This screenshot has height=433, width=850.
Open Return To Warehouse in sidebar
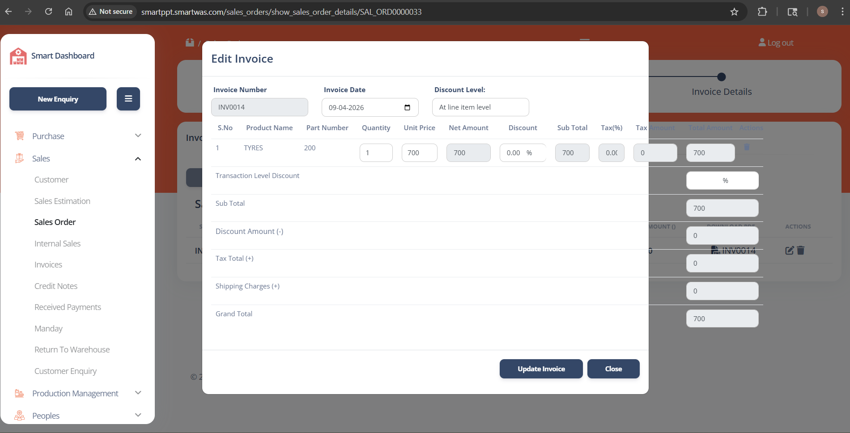72,350
